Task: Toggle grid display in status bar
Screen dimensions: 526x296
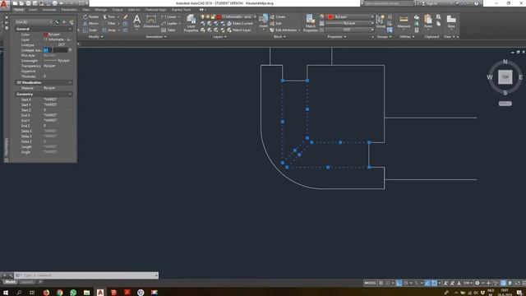Action: pyautogui.click(x=381, y=283)
